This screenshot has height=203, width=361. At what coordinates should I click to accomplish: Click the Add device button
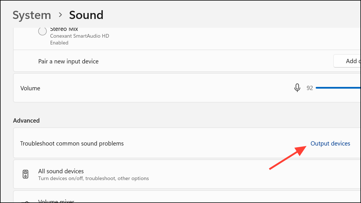pyautogui.click(x=347, y=61)
